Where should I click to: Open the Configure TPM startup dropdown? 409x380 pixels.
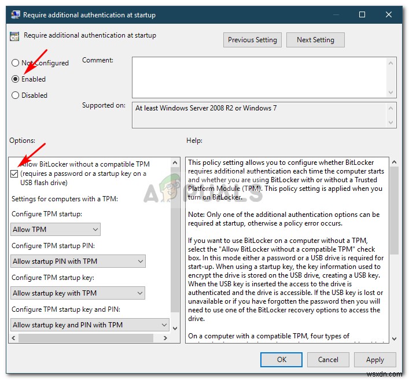point(56,230)
